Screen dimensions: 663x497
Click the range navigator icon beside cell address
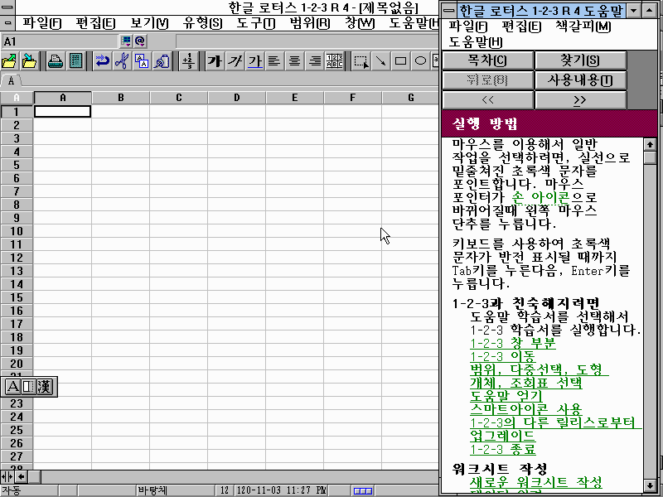tap(126, 41)
